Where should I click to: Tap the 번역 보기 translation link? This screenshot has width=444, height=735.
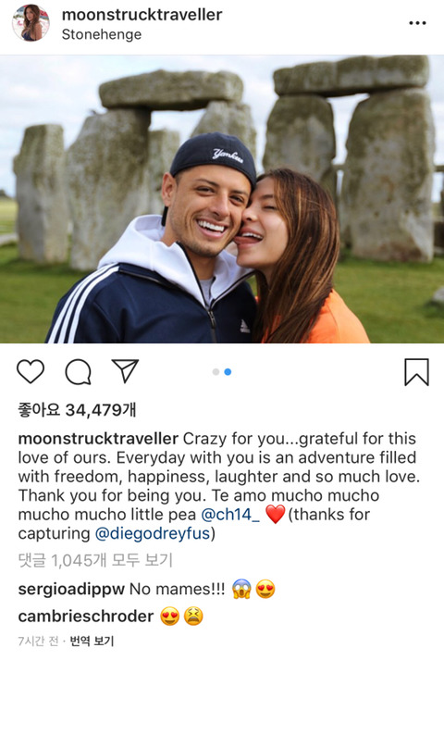(92, 641)
